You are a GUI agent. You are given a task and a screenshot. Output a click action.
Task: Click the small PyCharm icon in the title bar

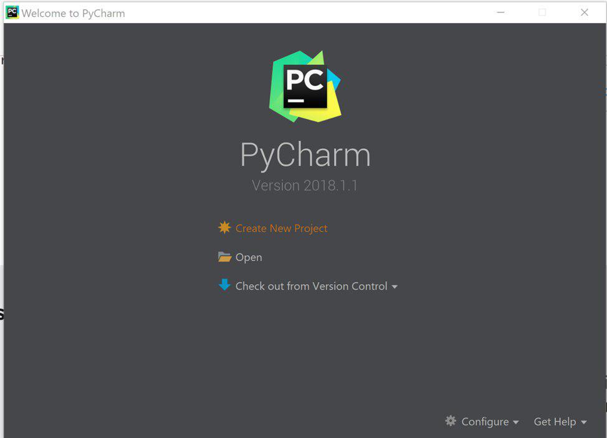click(x=12, y=12)
